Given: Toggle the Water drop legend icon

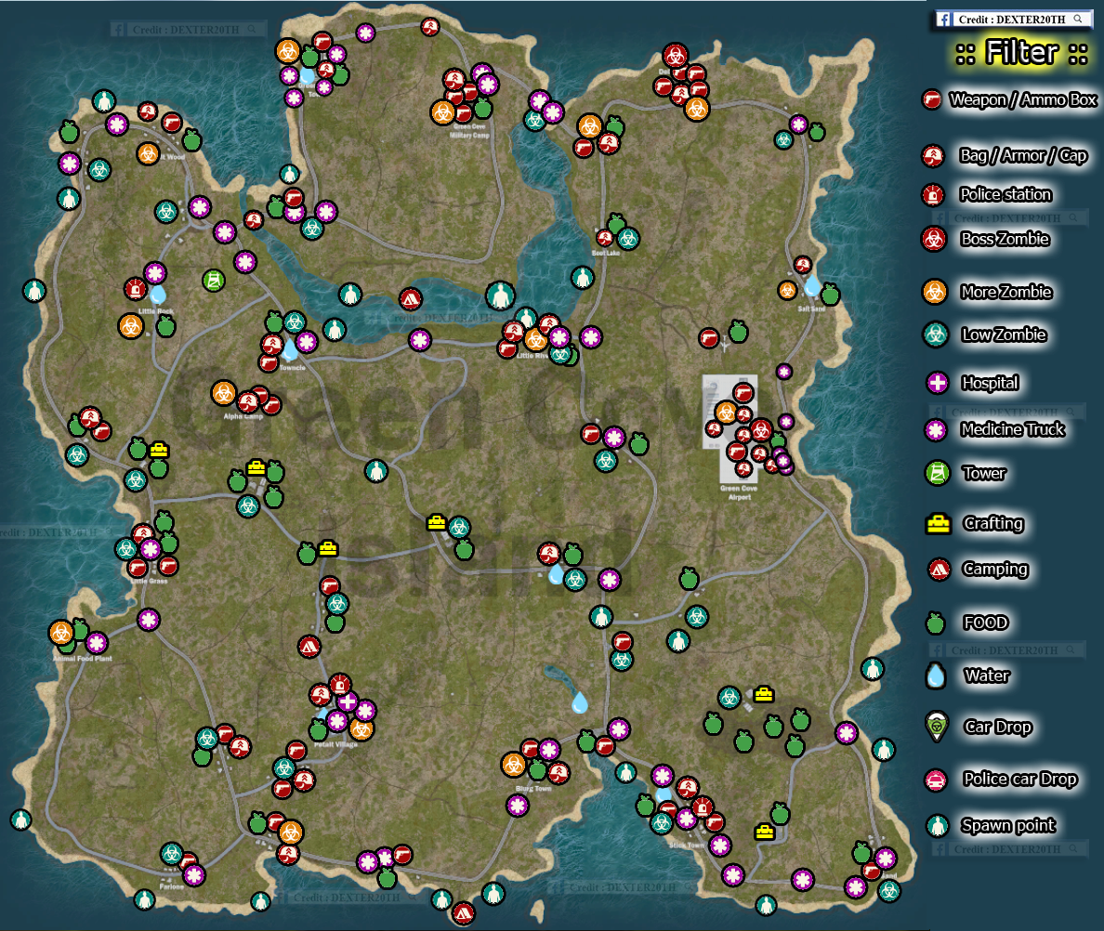Looking at the screenshot, I should pos(936,675).
